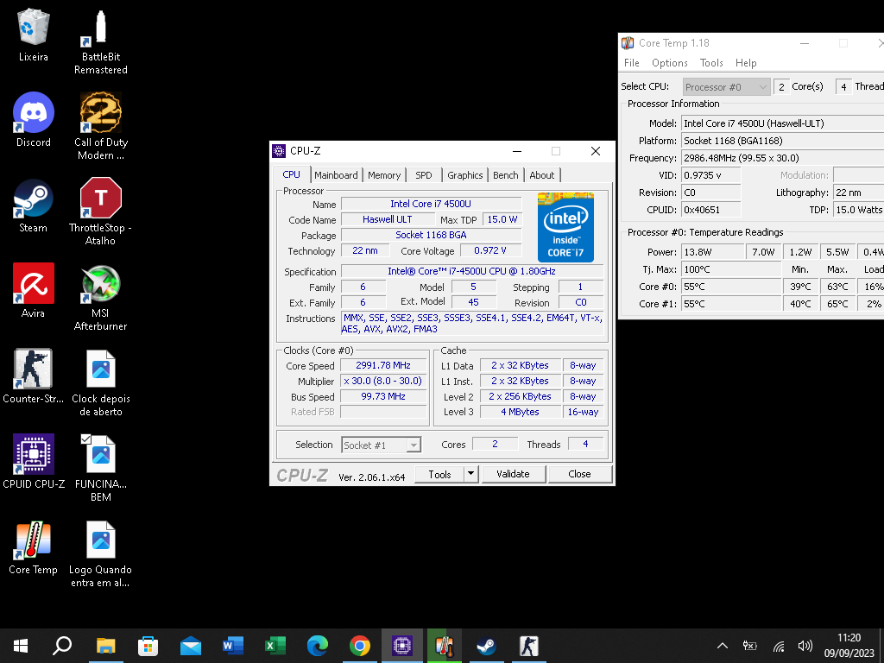884x663 pixels.
Task: Click the Validate button in CPU-Z
Action: pyautogui.click(x=513, y=474)
